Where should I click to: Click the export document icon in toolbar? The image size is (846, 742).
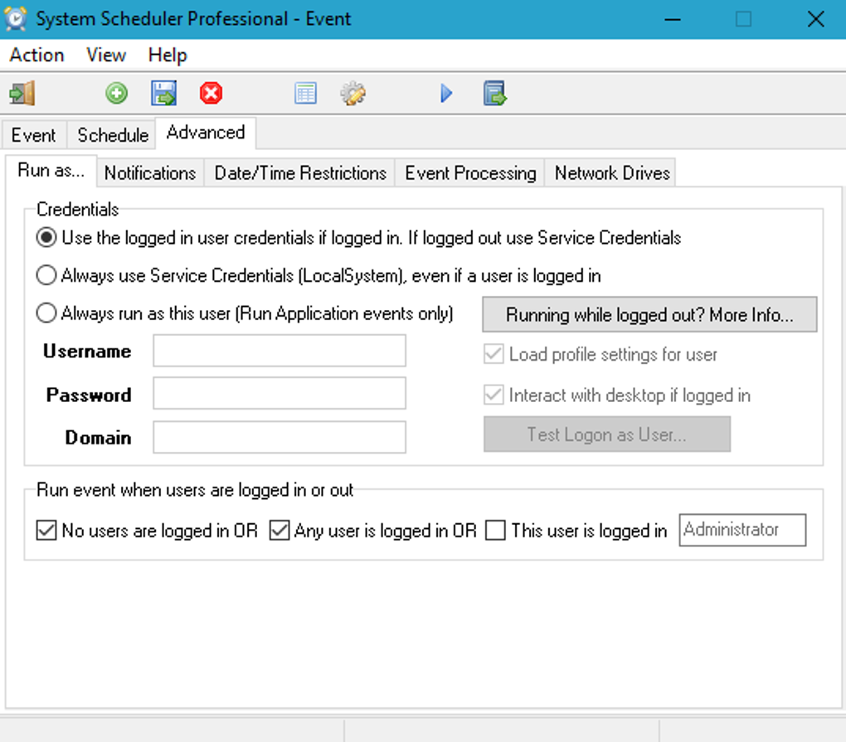coord(494,94)
